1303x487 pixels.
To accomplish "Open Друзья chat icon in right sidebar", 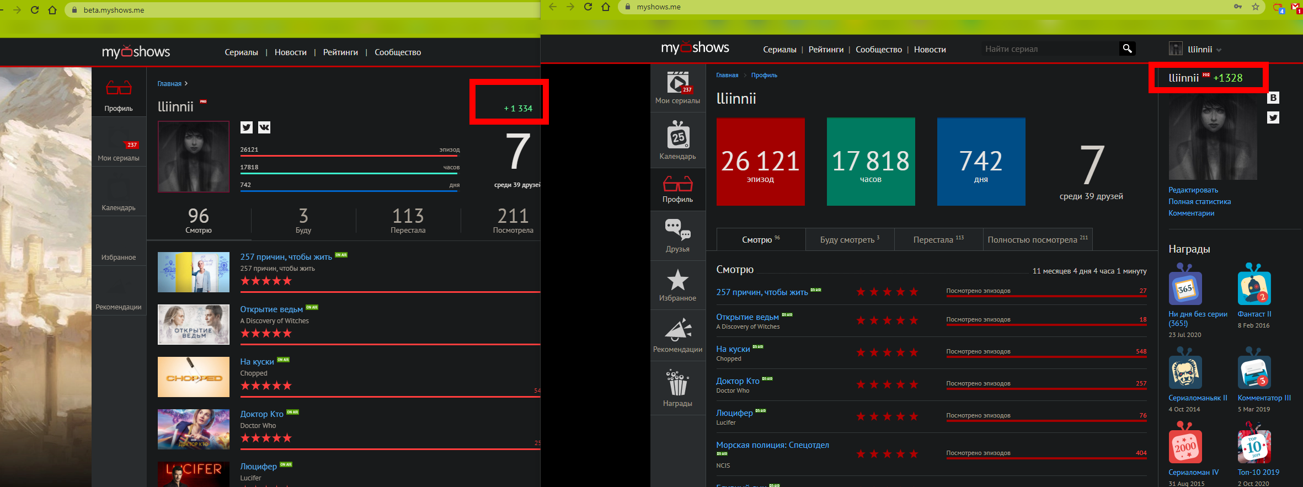I will (678, 230).
